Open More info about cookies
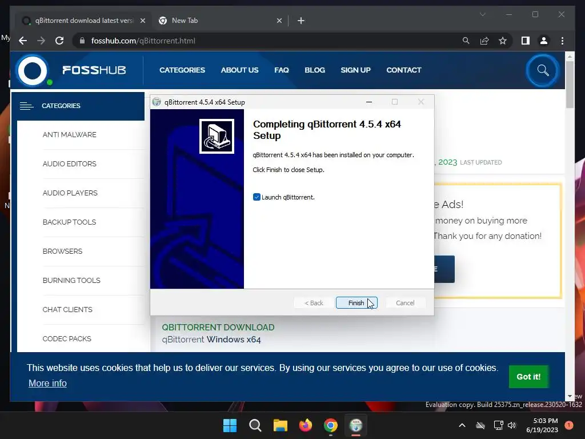Viewport: 585px width, 439px height. (47, 384)
